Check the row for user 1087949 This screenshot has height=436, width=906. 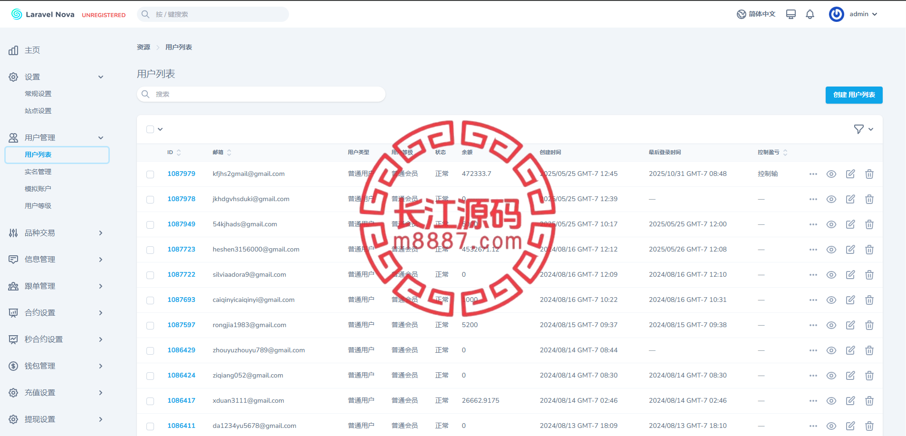coord(150,225)
